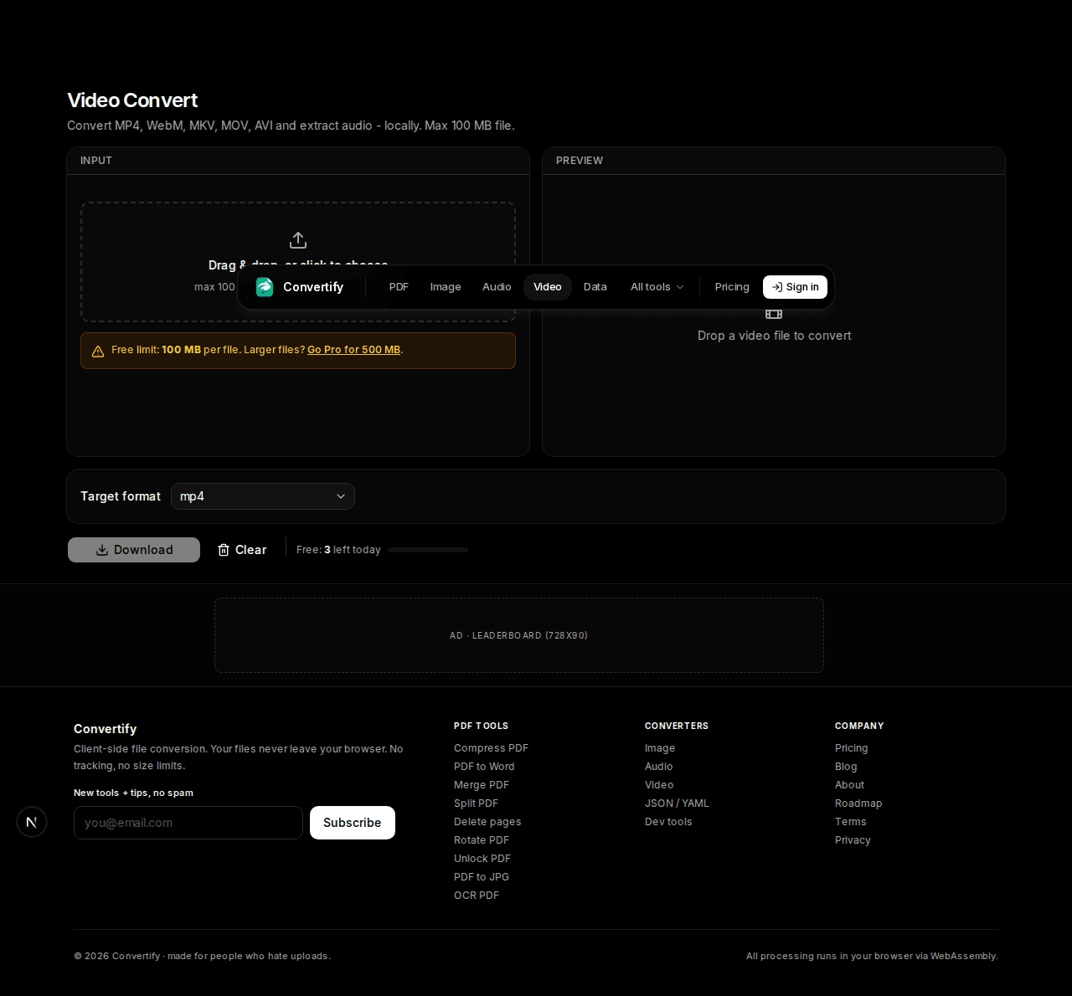Screen dimensions: 1072x996
Task: Click the footer Convertify heading
Action: [x=105, y=729]
